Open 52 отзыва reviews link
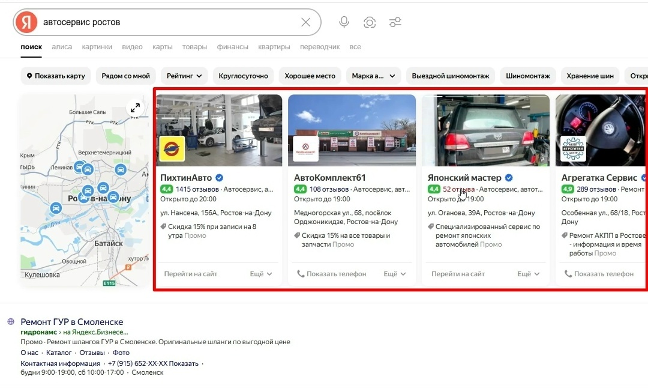This screenshot has height=388, width=648. [459, 189]
